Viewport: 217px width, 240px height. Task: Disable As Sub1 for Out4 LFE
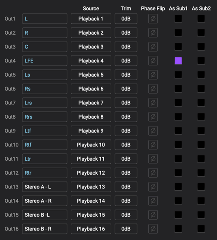click(178, 61)
